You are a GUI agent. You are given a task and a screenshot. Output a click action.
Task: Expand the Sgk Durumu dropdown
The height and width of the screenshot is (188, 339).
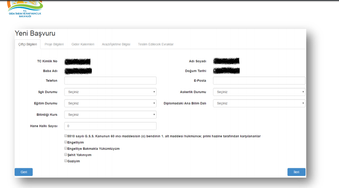click(x=110, y=92)
